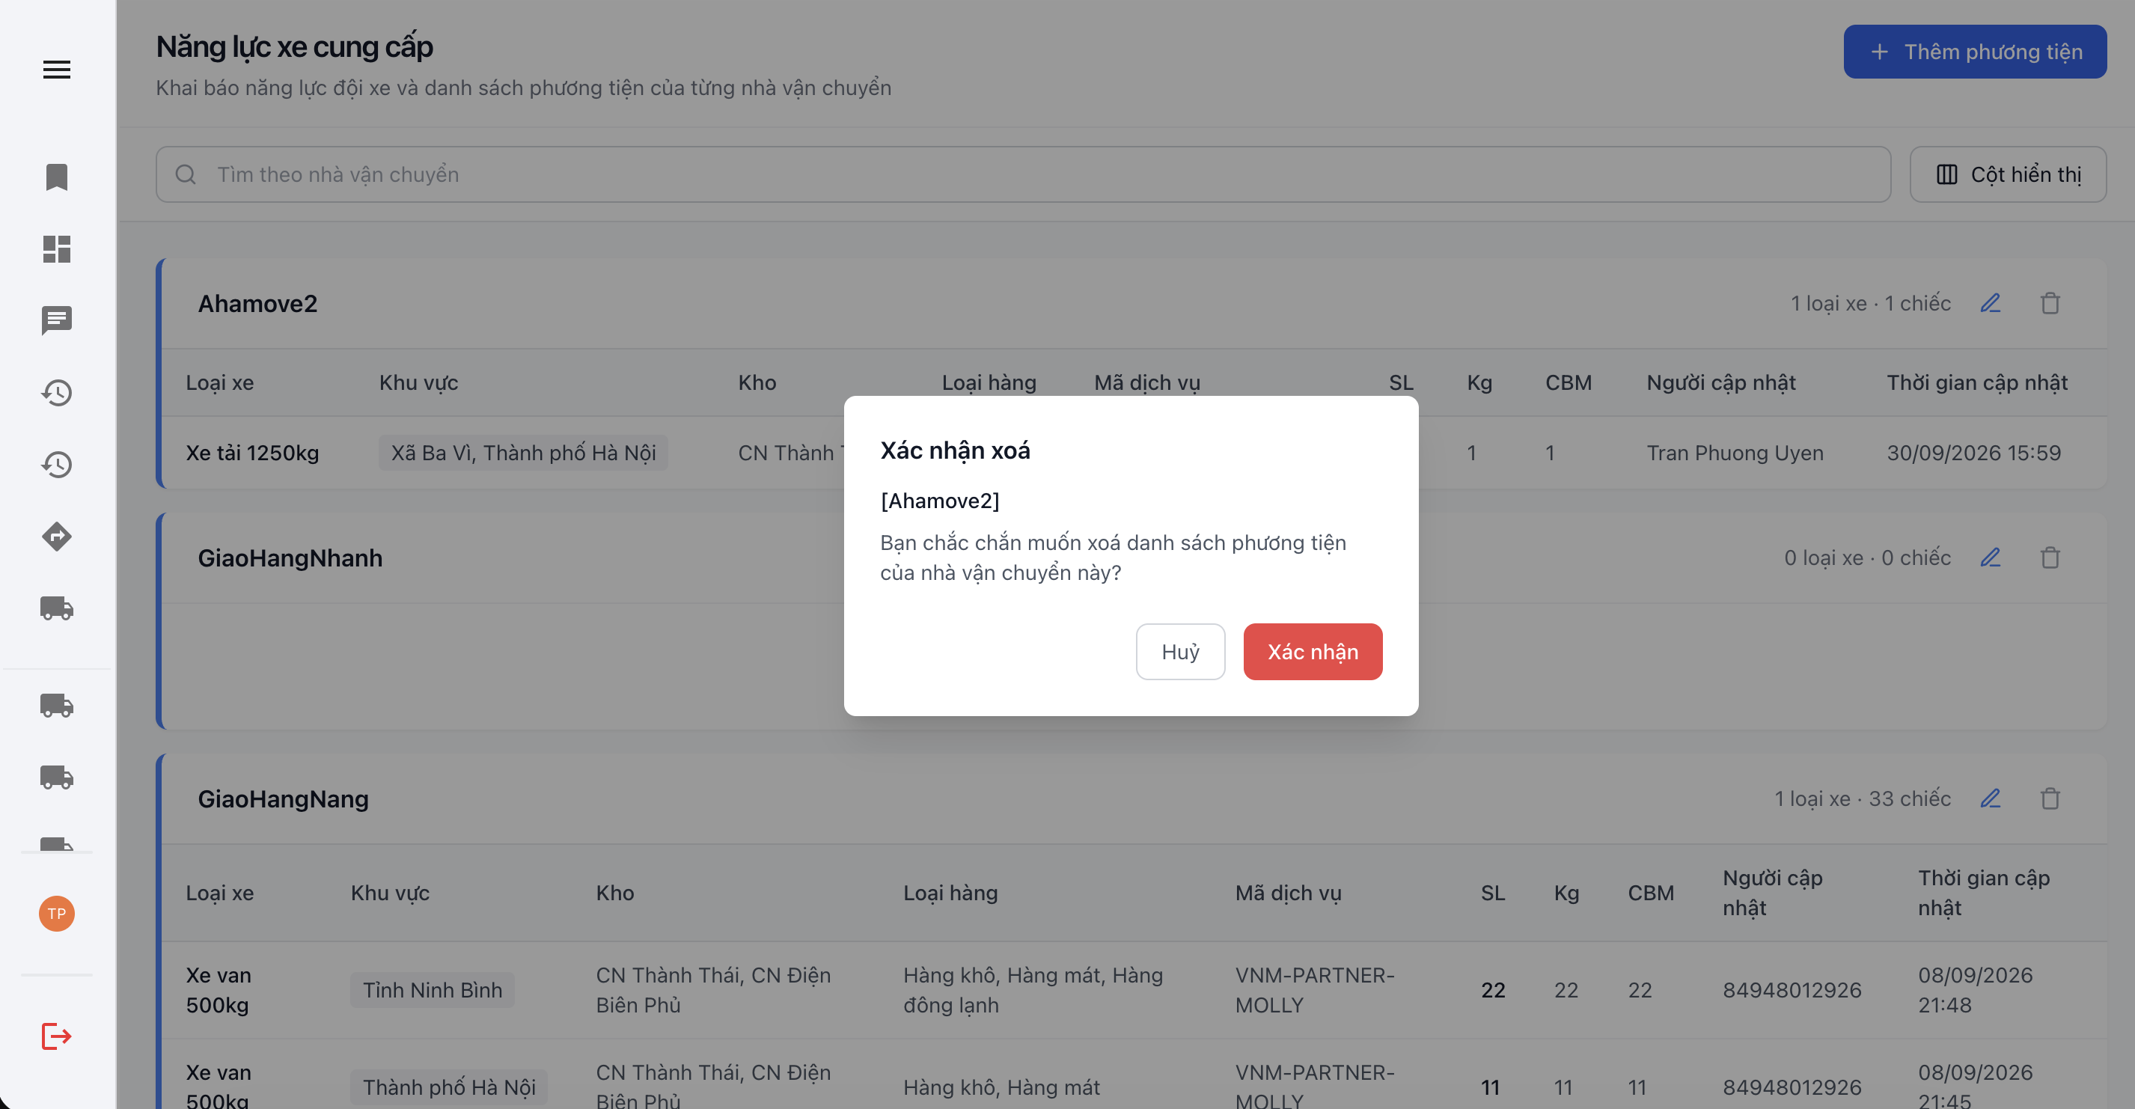Viewport: 2135px width, 1109px height.
Task: Cancel deletion with Huỷ button
Action: [x=1179, y=652]
